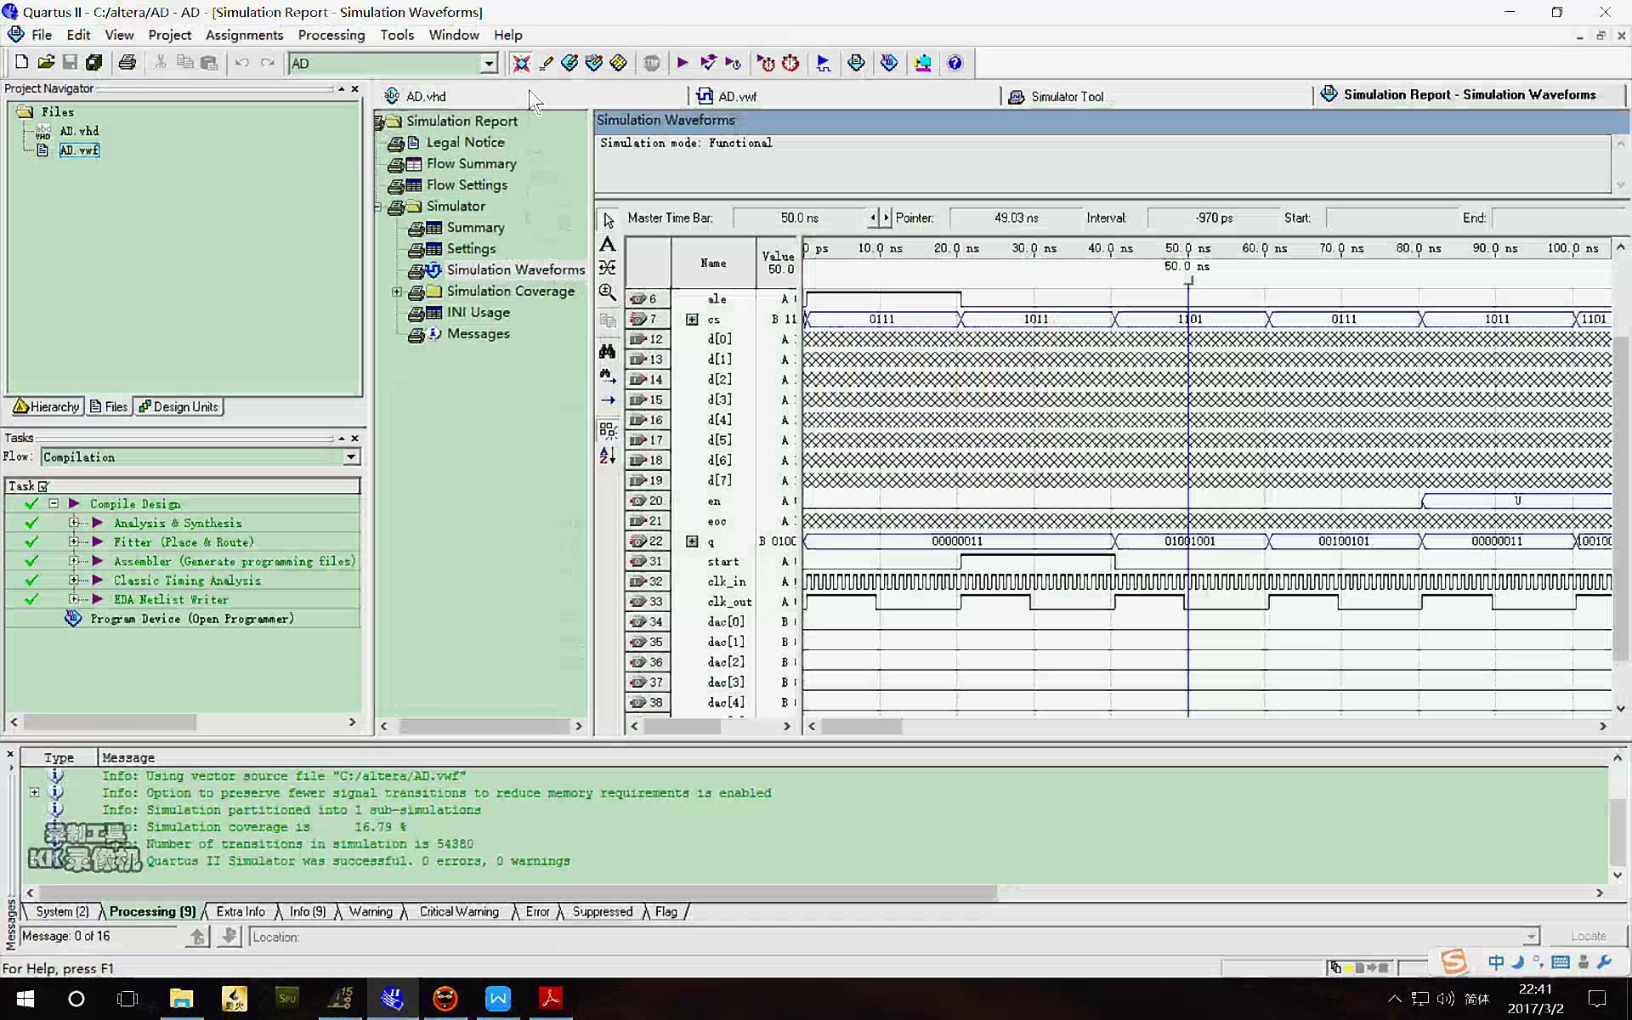Click the Print toolbar icon
Viewport: 1632px width, 1020px height.
click(127, 63)
